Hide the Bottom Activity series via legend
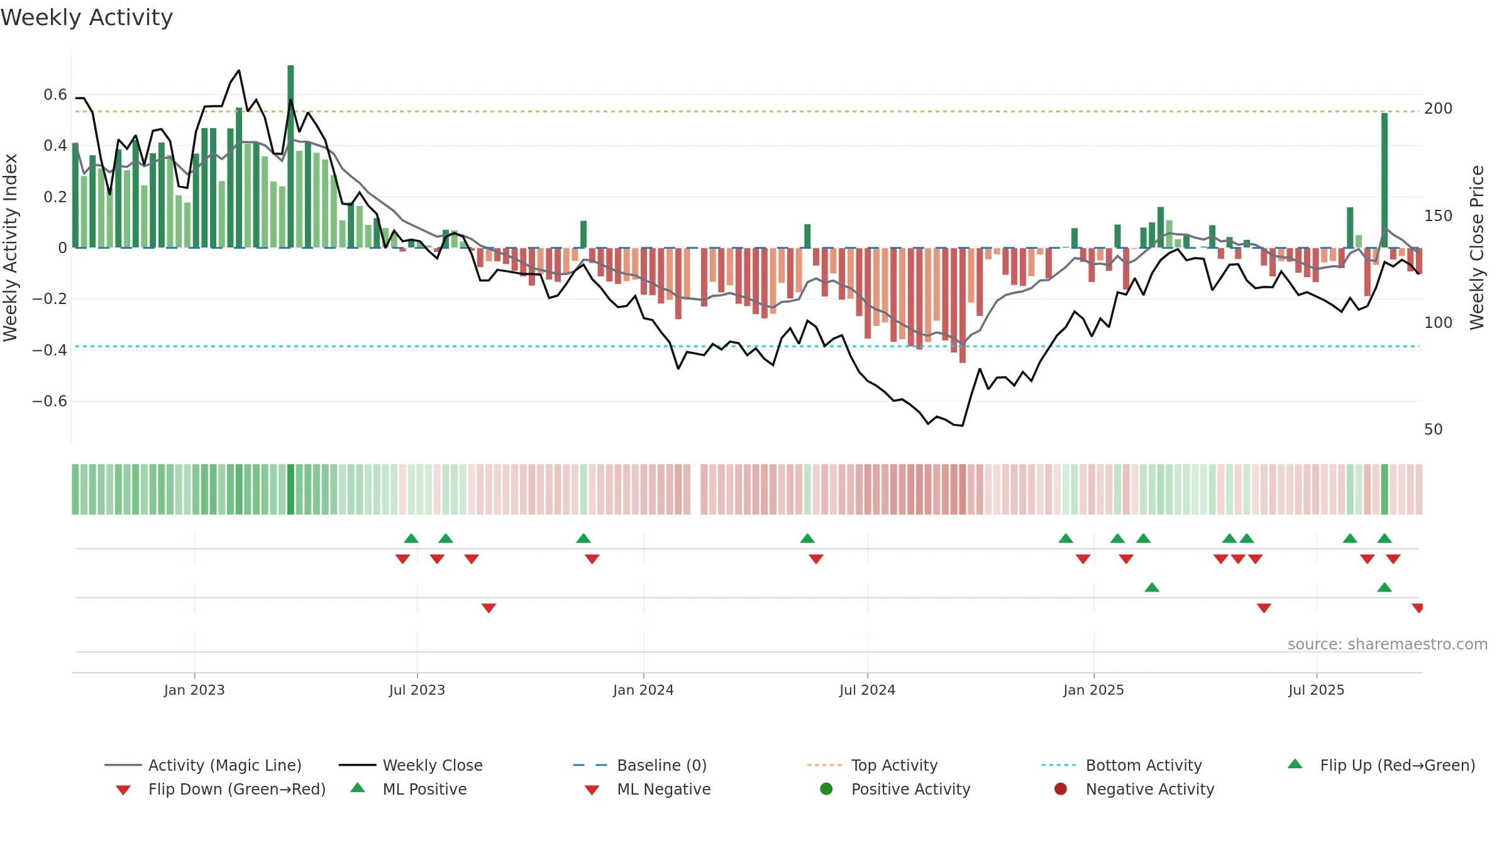1509x848 pixels. [1122, 765]
